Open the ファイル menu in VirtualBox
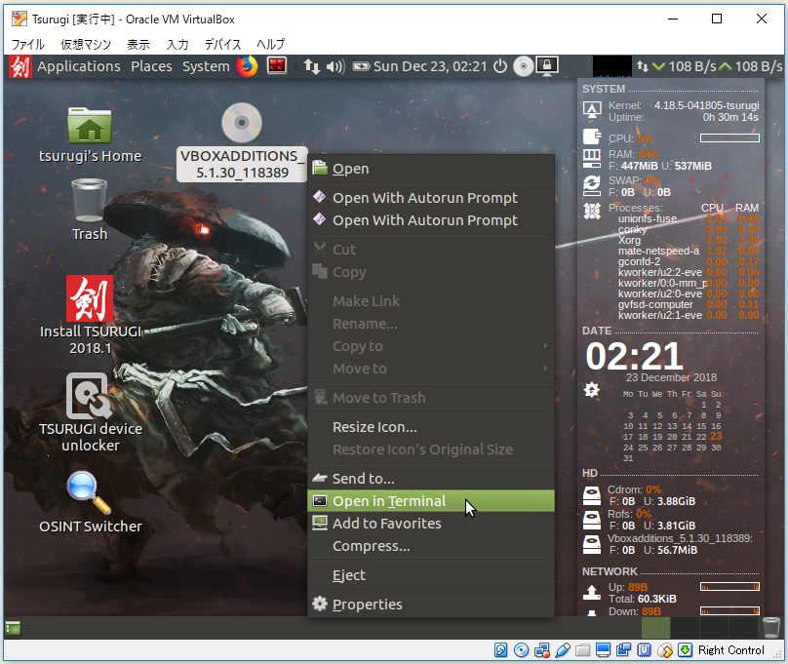 coord(28,44)
